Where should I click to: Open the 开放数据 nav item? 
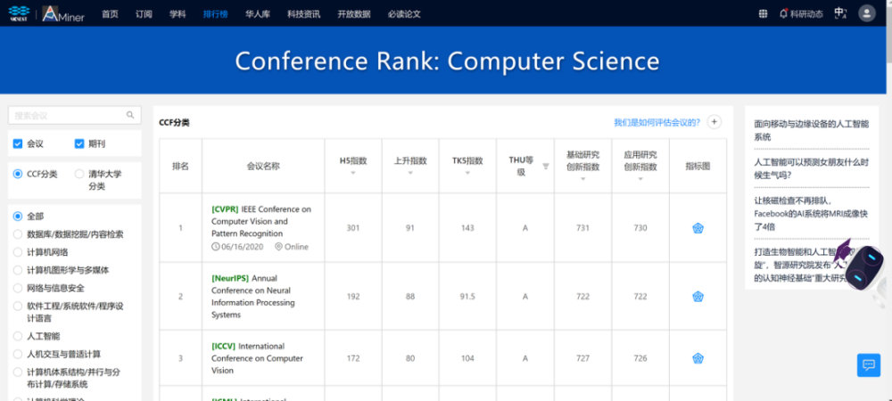pyautogui.click(x=354, y=14)
